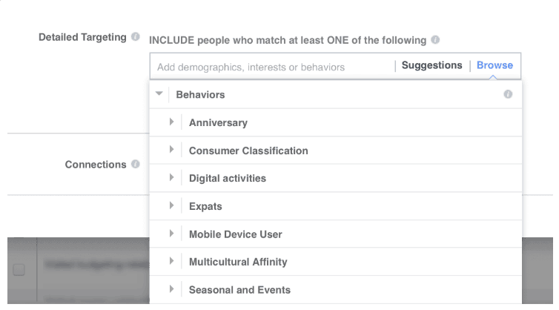Expand the Seasonal and Events arrow
Viewport: 559px width, 310px height.
point(172,289)
